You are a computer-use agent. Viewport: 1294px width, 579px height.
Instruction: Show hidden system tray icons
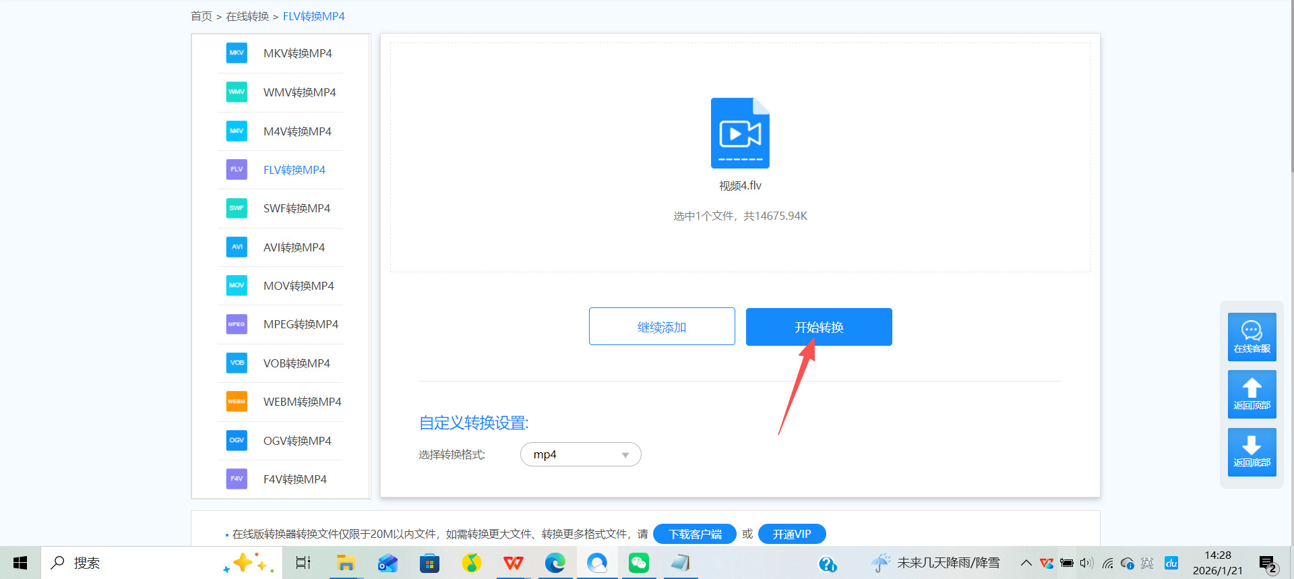pos(1026,563)
